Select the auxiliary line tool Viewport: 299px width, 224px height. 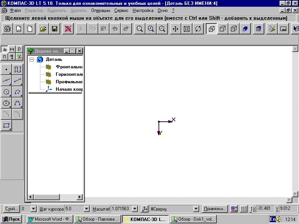point(6,81)
